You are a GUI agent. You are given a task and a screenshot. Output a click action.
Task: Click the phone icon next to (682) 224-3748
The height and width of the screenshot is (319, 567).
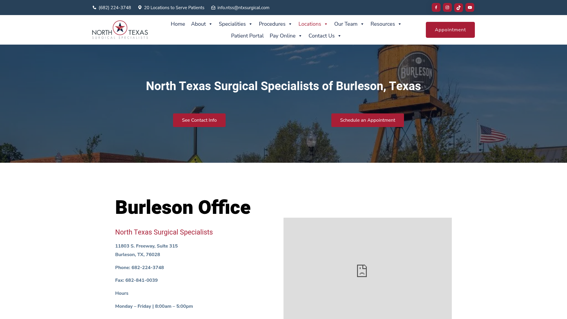(94, 7)
